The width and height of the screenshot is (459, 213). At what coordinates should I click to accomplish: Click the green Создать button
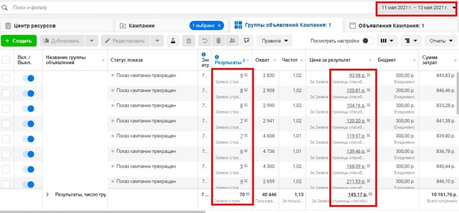click(19, 41)
